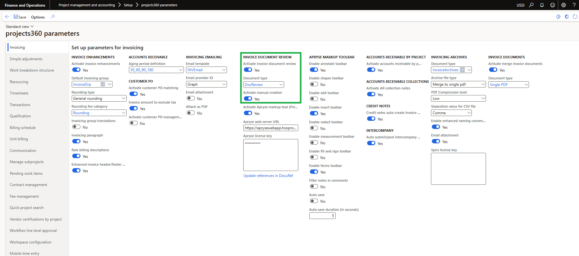Enable the Auto save toggle
Image resolution: width=579 pixels, height=256 pixels.
tap(314, 201)
